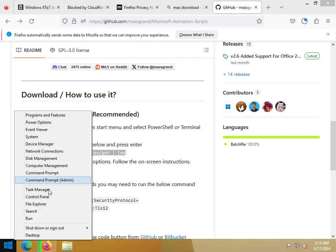
Task: Open the Follow @massgravel X badge
Action: [152, 67]
